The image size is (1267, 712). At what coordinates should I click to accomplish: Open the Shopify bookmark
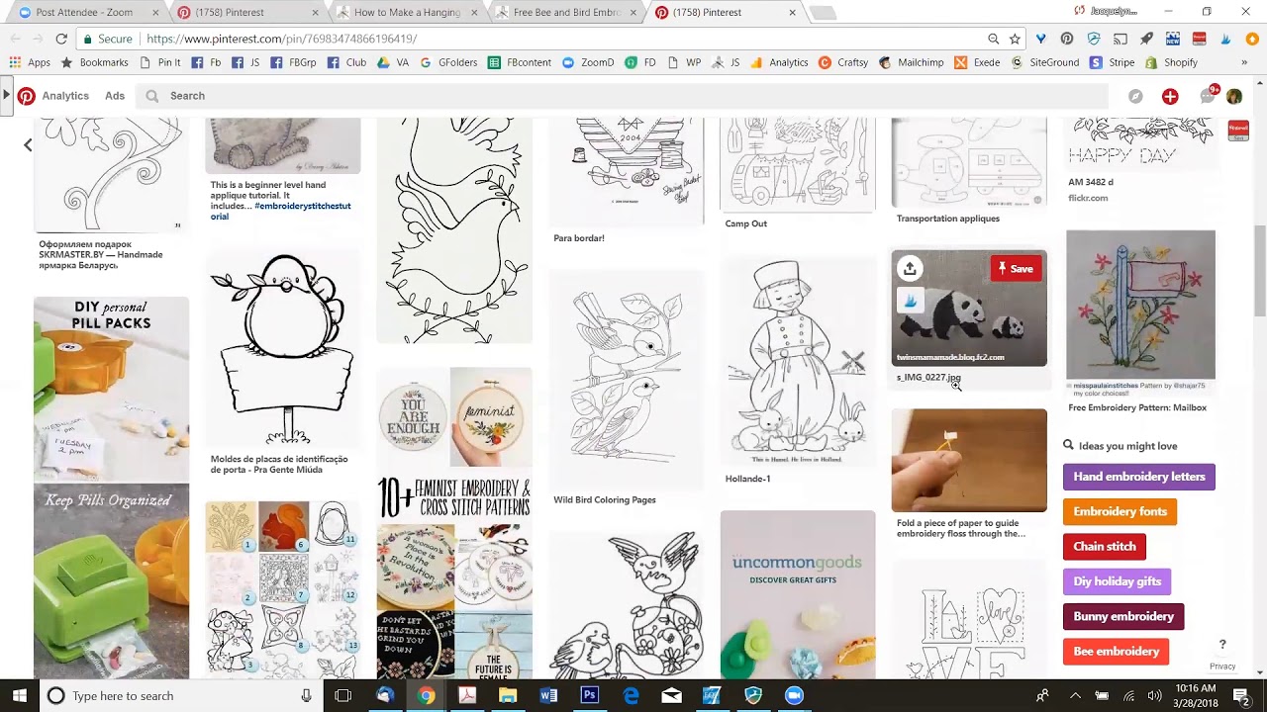pos(1172,62)
